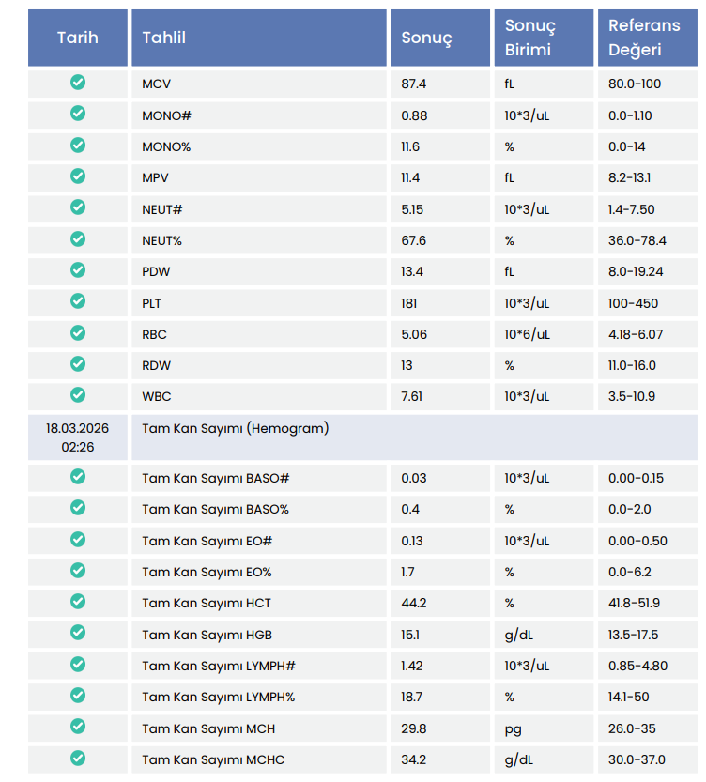Viewport: 706px width, 782px height.
Task: Select the Tam Kan Sayımı HCT test name
Action: click(207, 603)
